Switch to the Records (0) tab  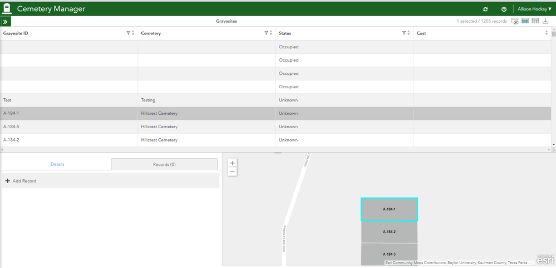164,164
